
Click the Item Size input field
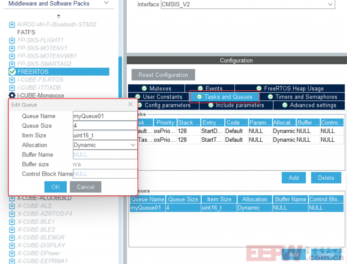[105, 135]
